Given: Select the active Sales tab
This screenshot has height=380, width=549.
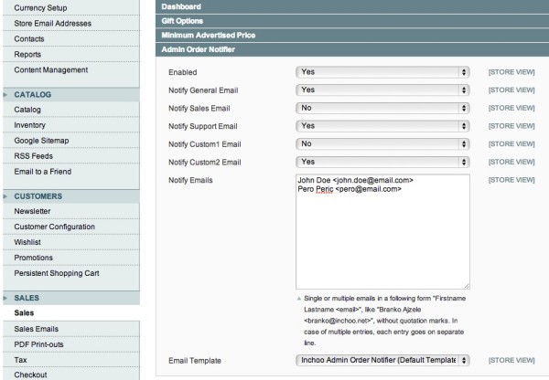Looking at the screenshot, I should click(x=24, y=313).
